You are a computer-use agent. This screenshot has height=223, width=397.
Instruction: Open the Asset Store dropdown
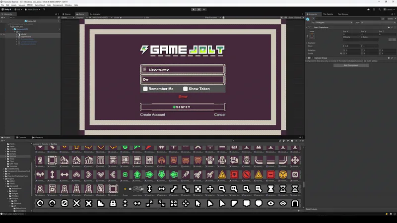point(32,9)
